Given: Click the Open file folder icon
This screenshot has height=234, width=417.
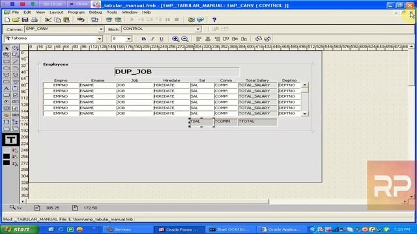Looking at the screenshot, I should (x=16, y=20).
